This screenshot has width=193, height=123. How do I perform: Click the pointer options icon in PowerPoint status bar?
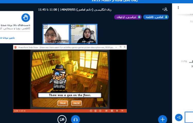107,111
